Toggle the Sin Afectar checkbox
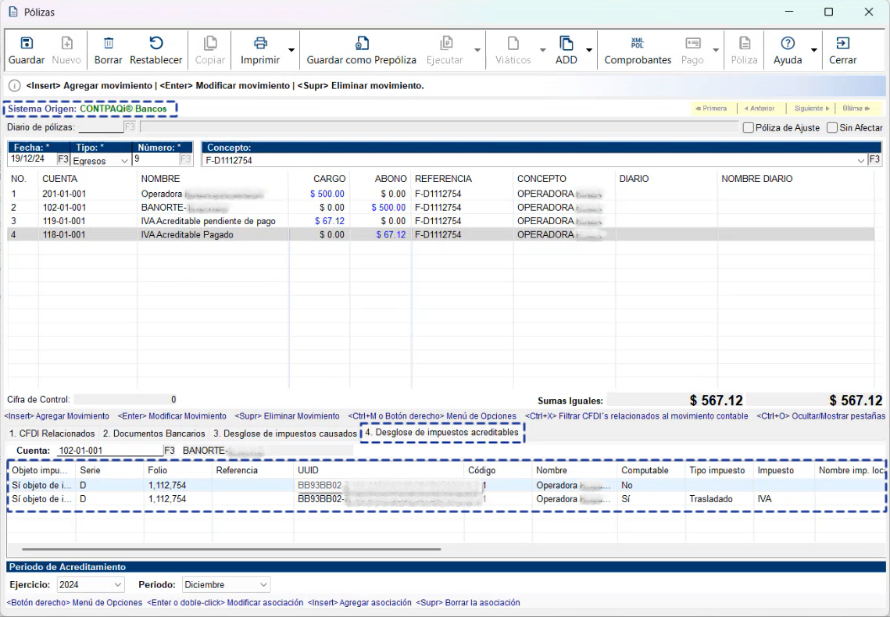 coord(832,127)
